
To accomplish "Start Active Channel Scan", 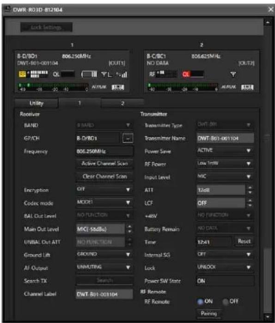I will [104, 163].
